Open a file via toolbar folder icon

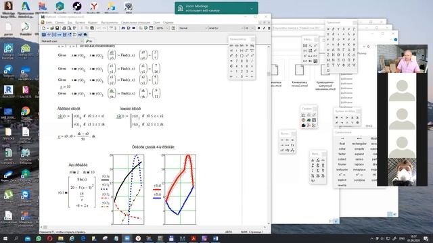pyautogui.click(x=52, y=28)
